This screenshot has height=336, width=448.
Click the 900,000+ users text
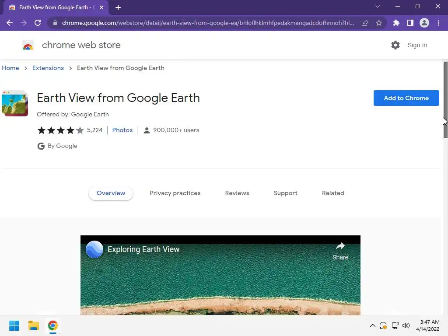[176, 130]
